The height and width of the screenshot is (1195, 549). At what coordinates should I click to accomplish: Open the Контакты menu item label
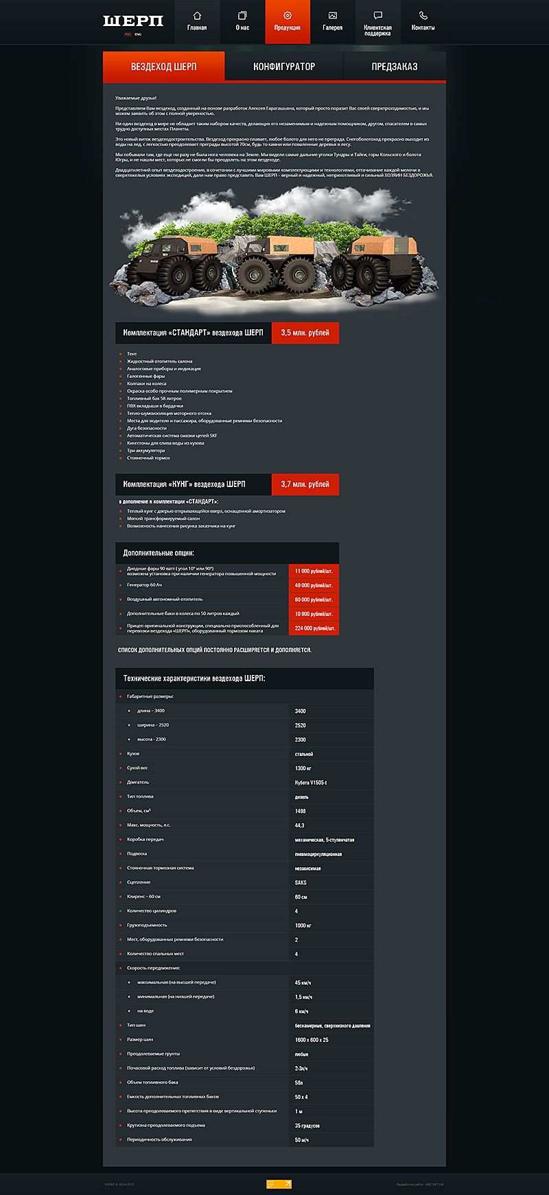tap(423, 28)
